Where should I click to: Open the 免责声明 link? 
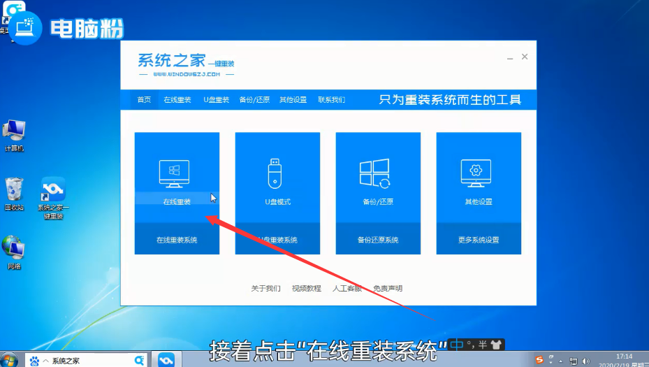pos(388,288)
